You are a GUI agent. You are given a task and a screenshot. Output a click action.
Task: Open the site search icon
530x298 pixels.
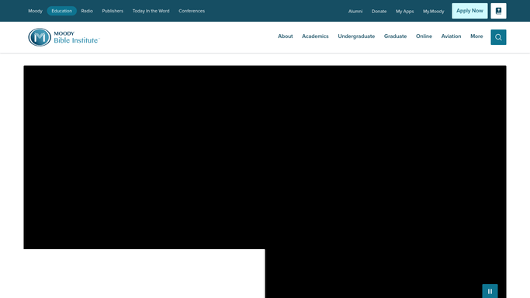point(498,37)
